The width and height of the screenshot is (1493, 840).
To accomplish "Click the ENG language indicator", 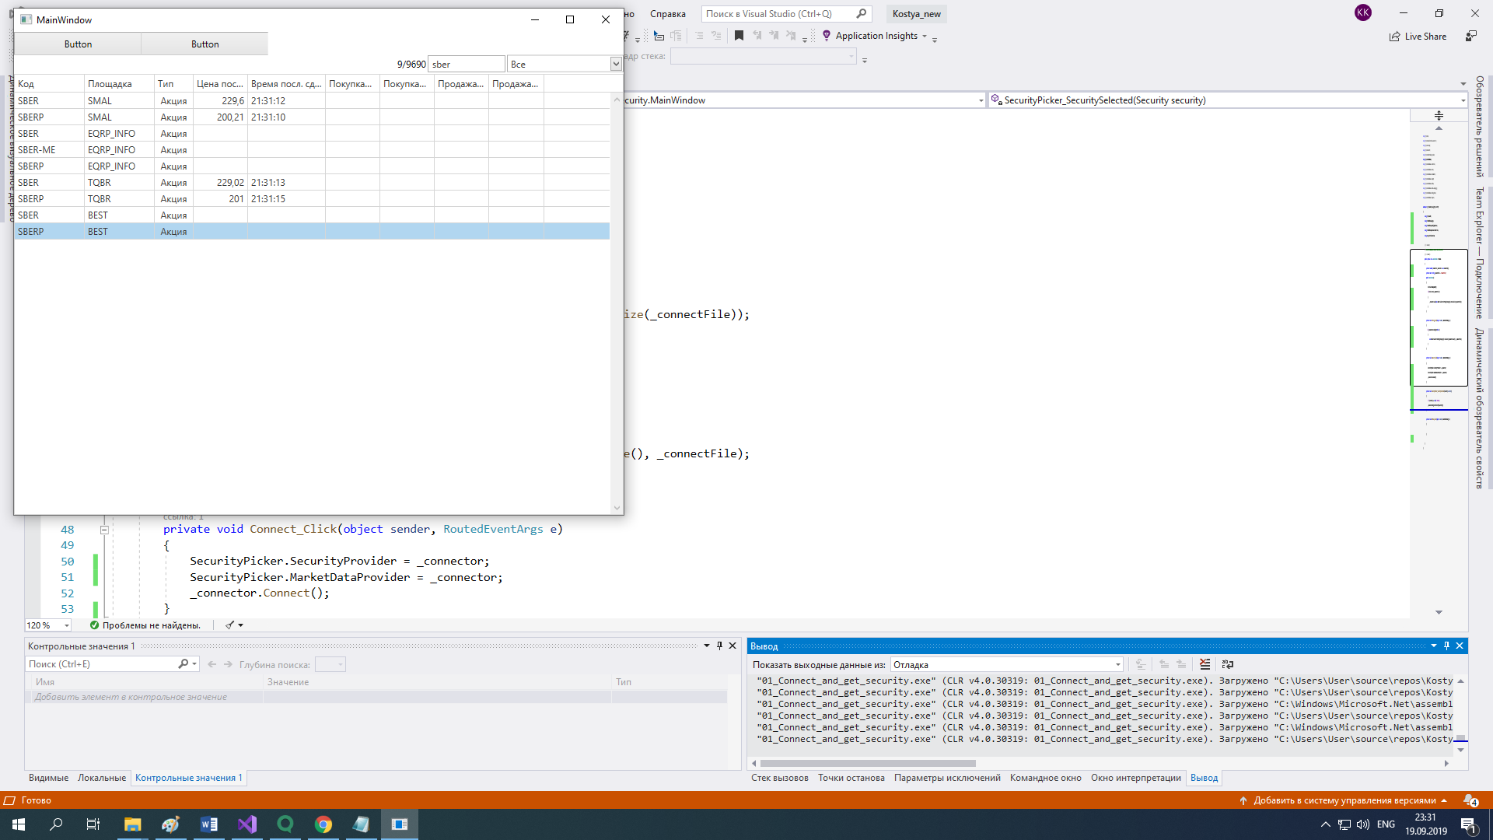I will [x=1386, y=824].
